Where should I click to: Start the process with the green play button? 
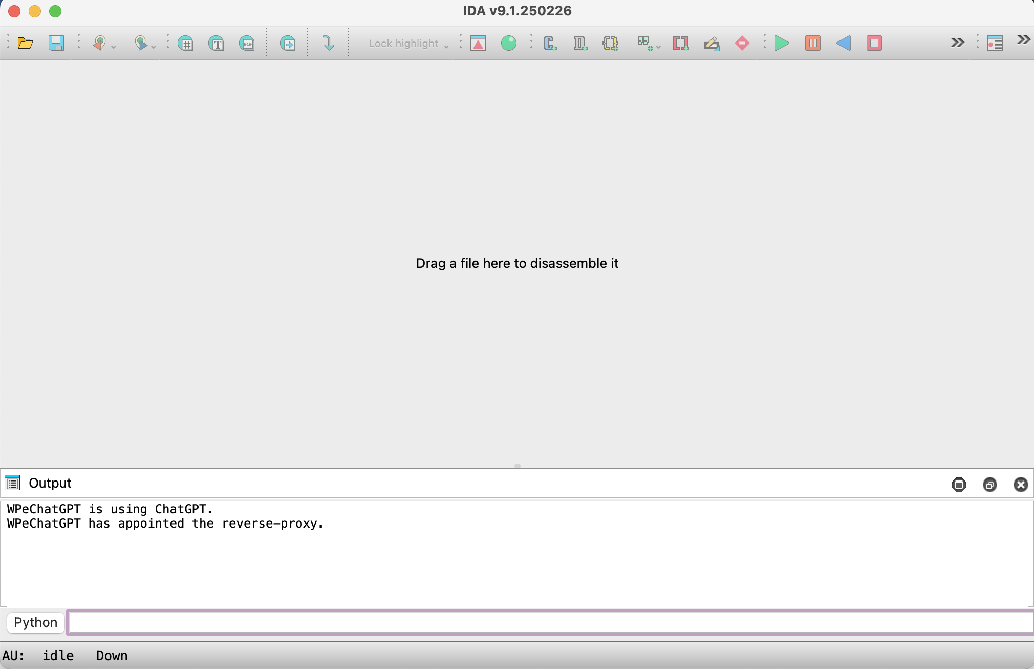click(782, 43)
